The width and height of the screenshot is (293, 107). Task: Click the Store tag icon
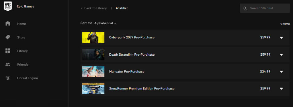[8, 37]
